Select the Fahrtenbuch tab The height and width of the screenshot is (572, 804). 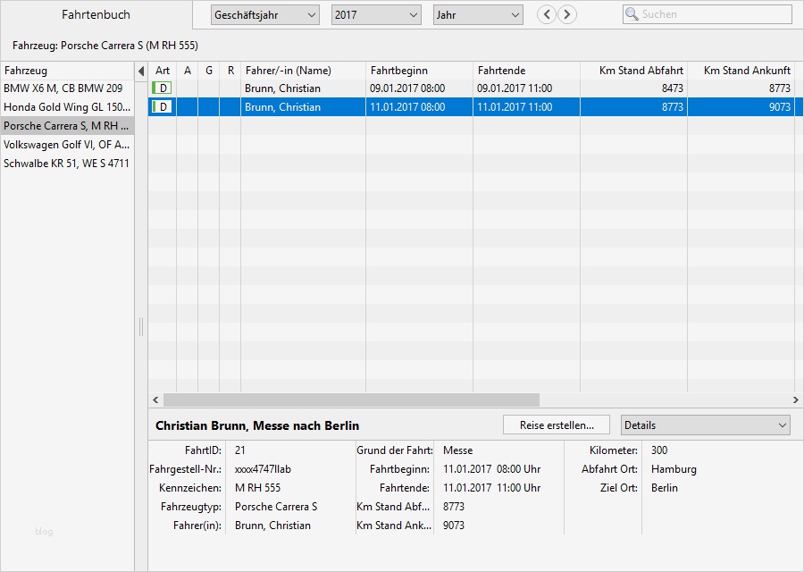[96, 15]
